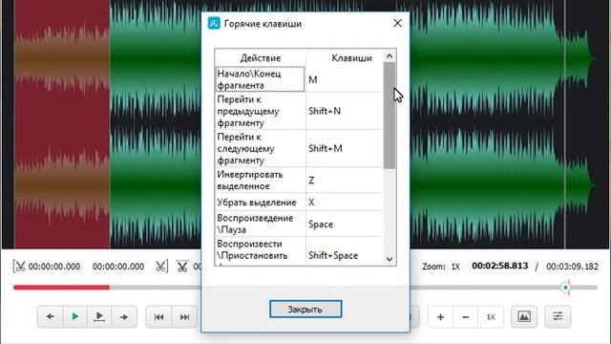611x344 pixels.
Task: Click the play button
Action: click(x=74, y=316)
